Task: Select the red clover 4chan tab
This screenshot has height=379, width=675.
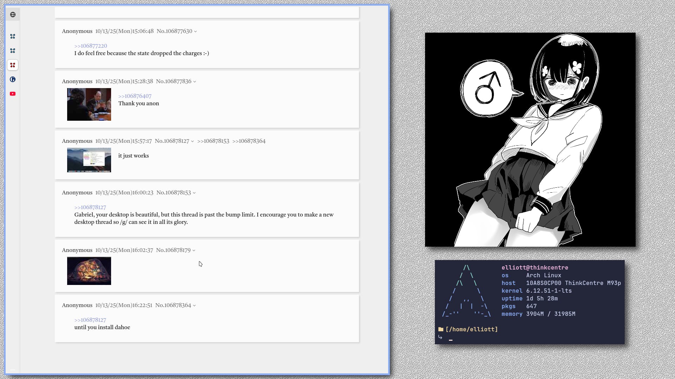Action: click(x=13, y=65)
